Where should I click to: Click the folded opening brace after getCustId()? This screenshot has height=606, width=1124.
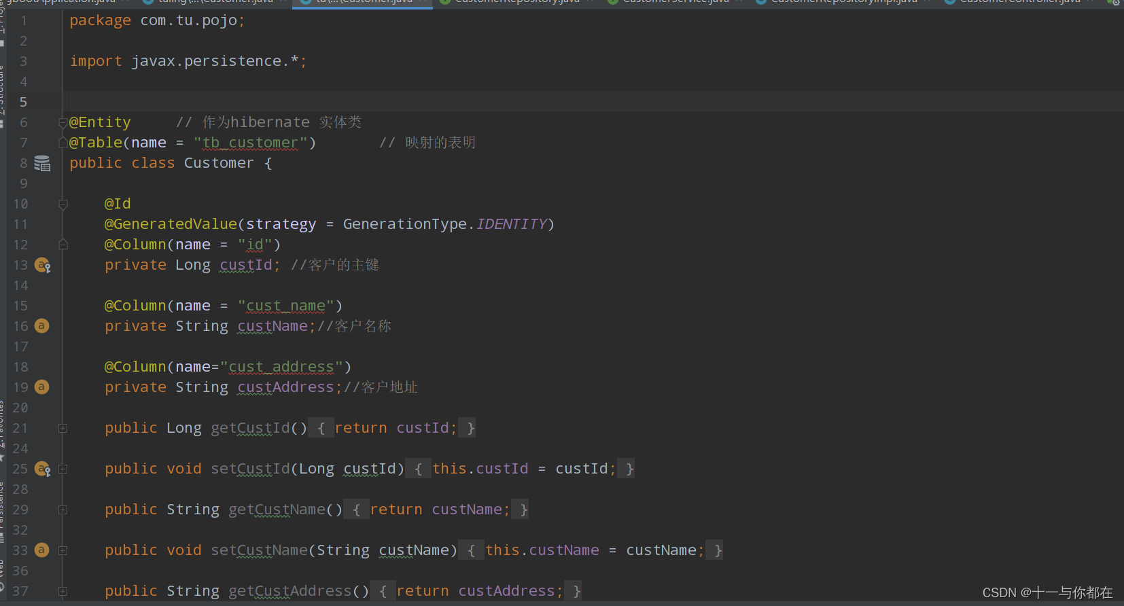pos(321,428)
